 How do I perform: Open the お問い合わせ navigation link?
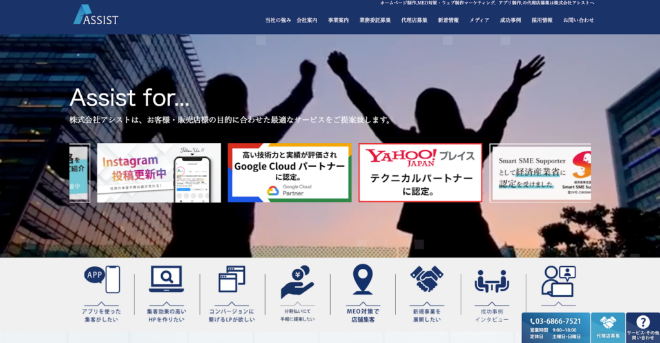(579, 20)
